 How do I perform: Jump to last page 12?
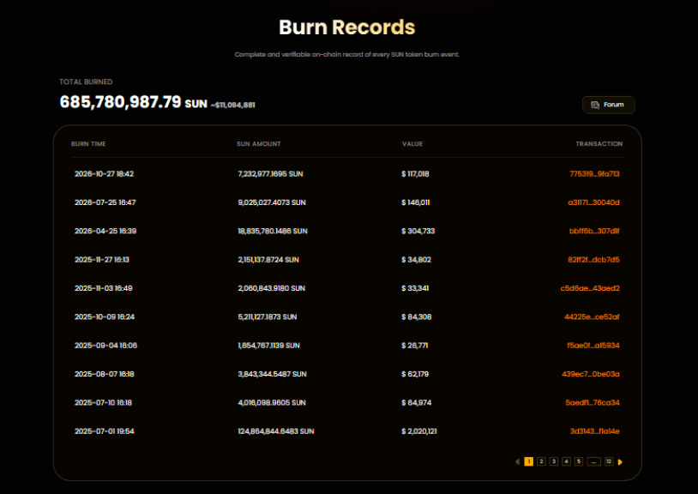pos(609,461)
